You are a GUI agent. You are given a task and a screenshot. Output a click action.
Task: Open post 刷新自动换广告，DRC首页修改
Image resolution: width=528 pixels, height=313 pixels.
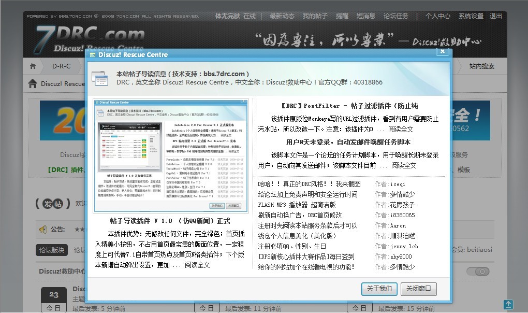click(x=300, y=215)
